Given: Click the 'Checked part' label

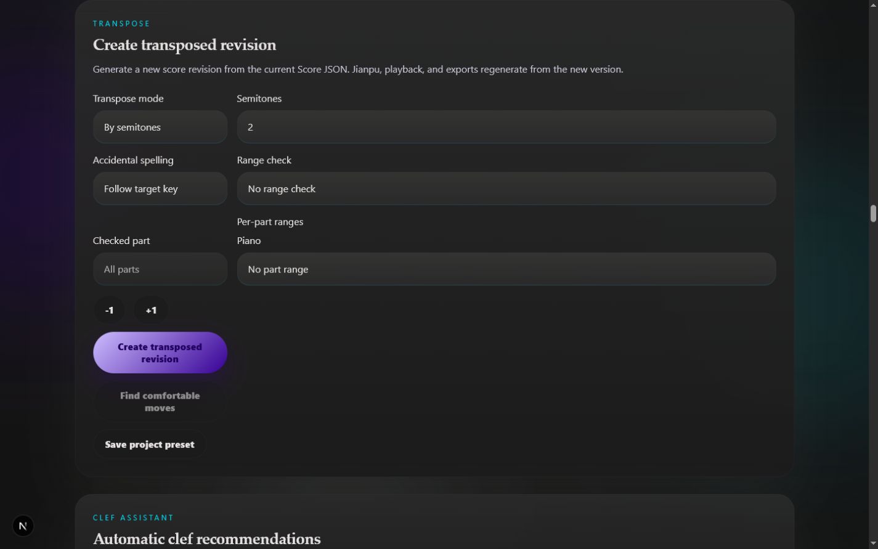Looking at the screenshot, I should 121,241.
